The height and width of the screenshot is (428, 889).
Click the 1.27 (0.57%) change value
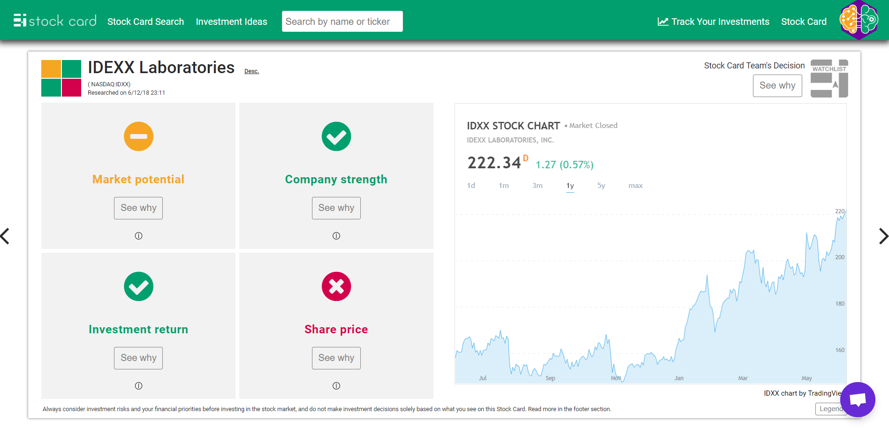(564, 165)
